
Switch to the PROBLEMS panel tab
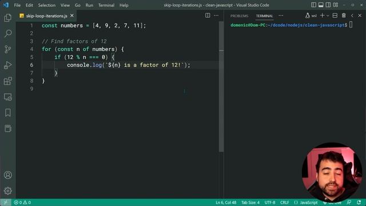[239, 16]
